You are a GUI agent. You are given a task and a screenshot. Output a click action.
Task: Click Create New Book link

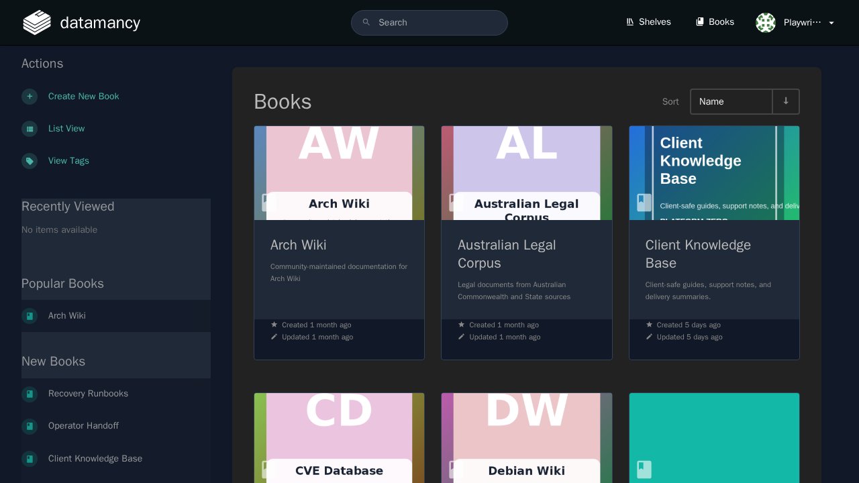[x=84, y=97]
